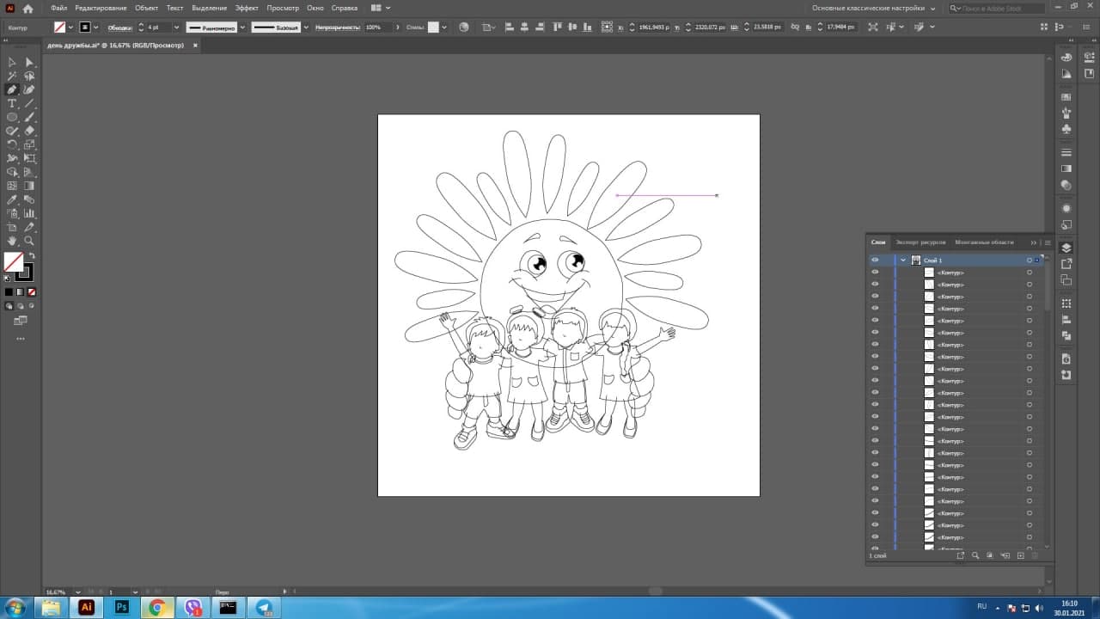Viewport: 1100px width, 619px height.
Task: Open the Базовая brush definition dropdown
Action: click(304, 27)
